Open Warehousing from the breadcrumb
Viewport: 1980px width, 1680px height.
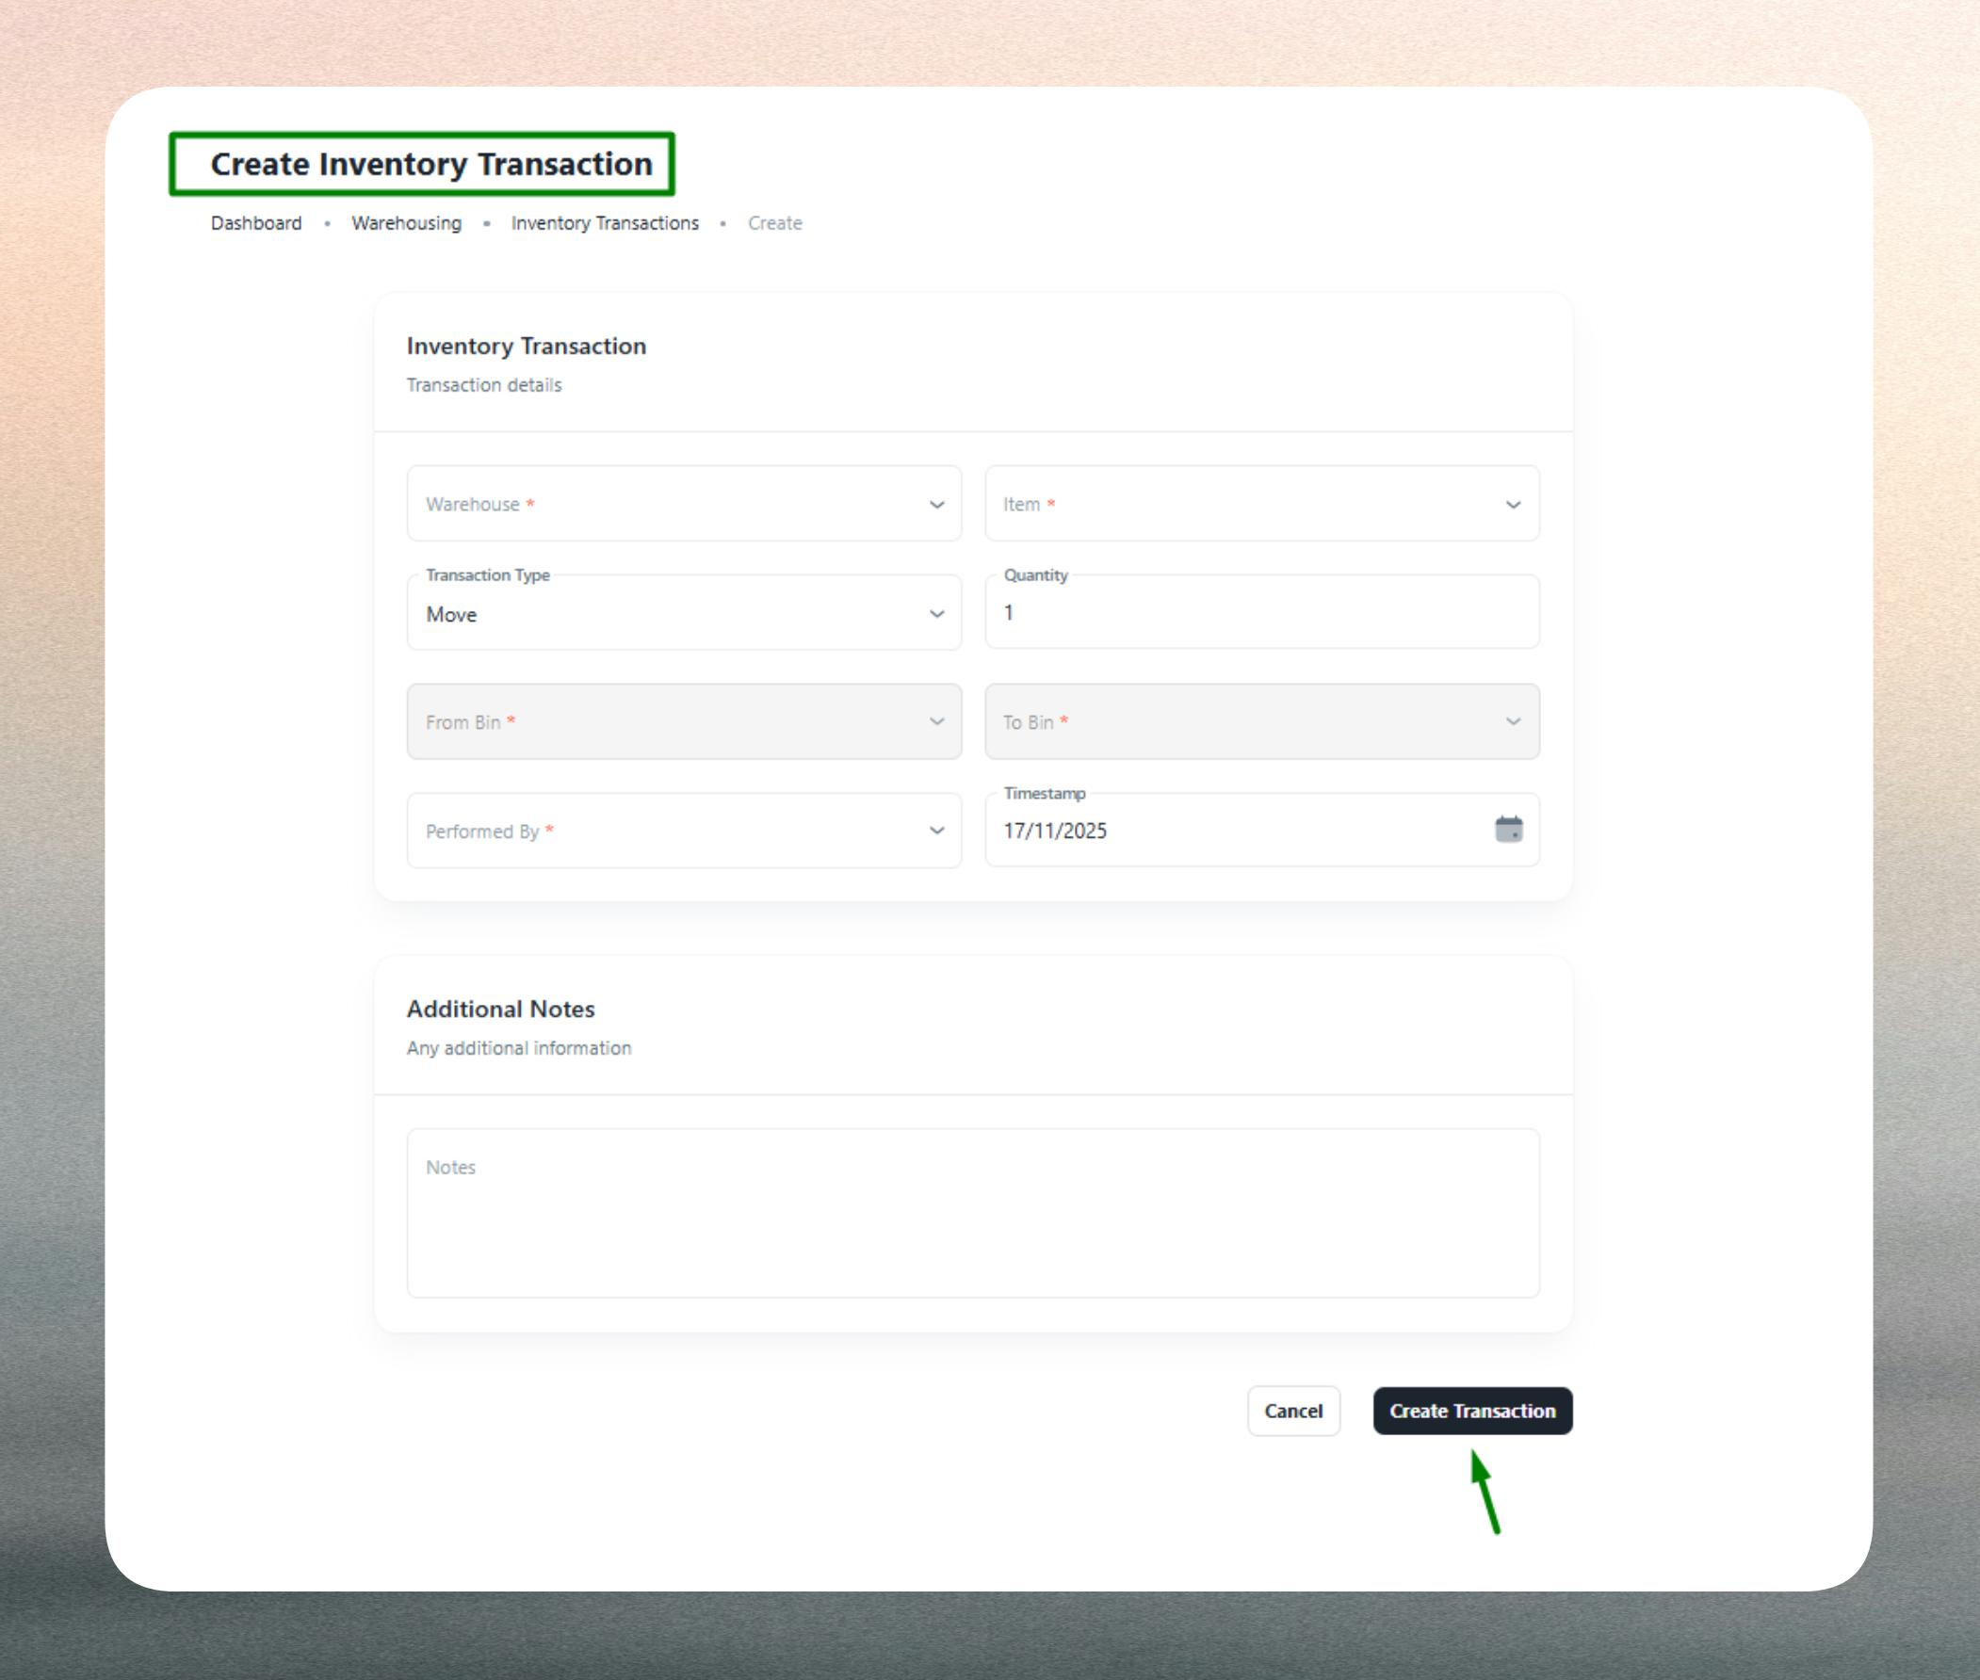pos(407,223)
